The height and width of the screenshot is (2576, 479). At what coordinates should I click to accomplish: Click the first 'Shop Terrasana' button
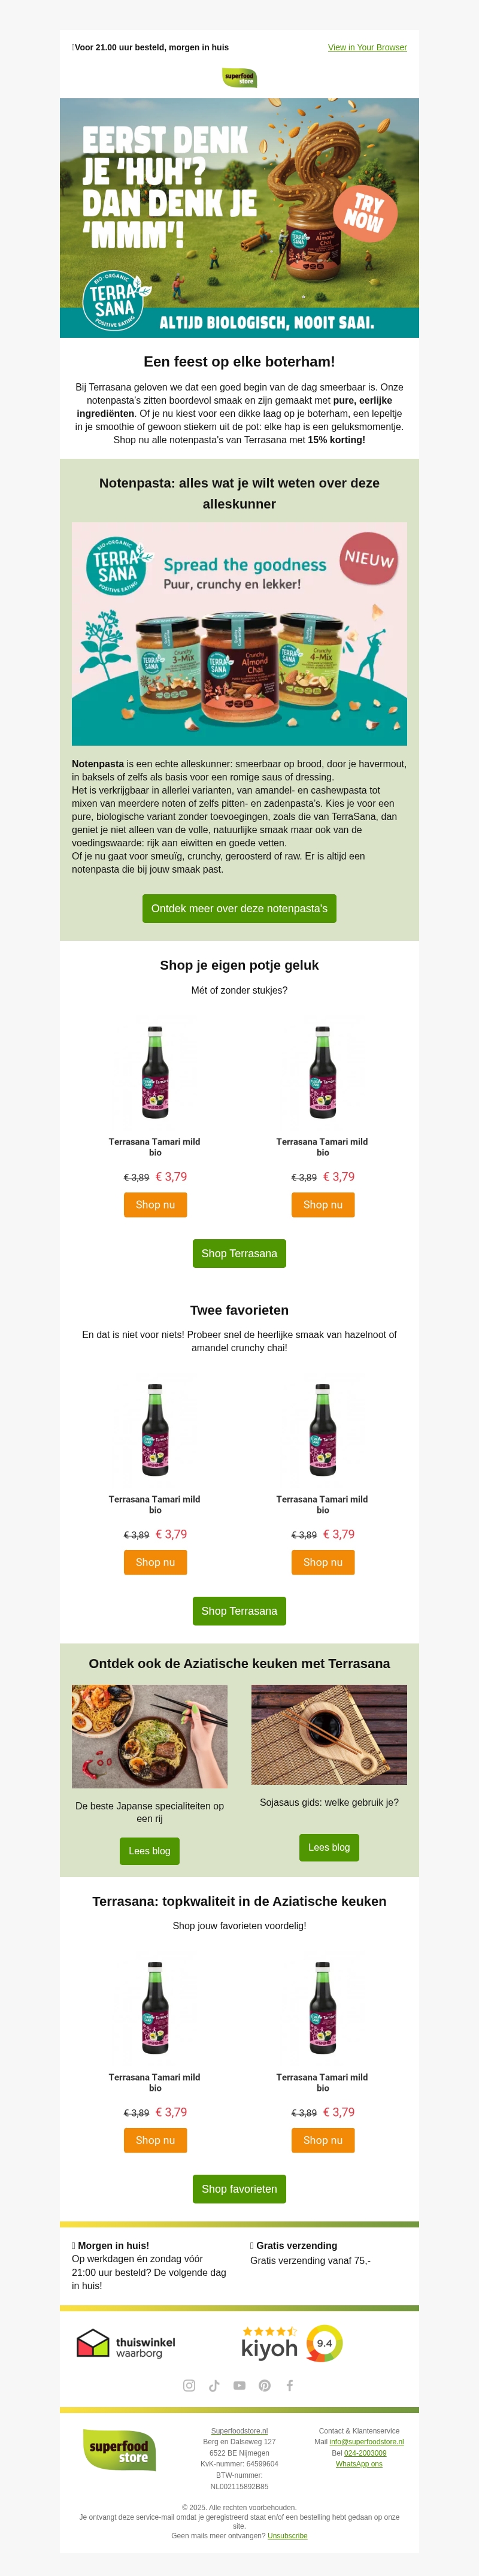pos(239,1253)
